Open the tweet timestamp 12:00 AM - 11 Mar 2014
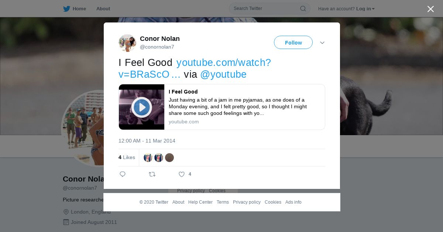The image size is (443, 232). click(x=147, y=141)
